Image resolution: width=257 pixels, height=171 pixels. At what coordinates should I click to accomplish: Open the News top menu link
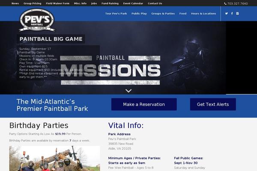15,3
